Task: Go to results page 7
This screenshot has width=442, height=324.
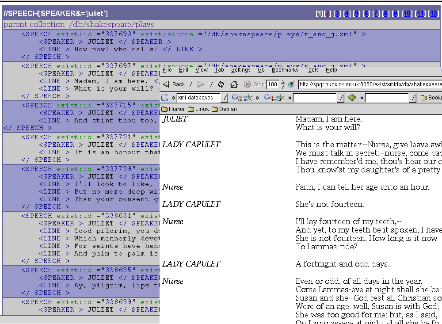Action: point(376,14)
